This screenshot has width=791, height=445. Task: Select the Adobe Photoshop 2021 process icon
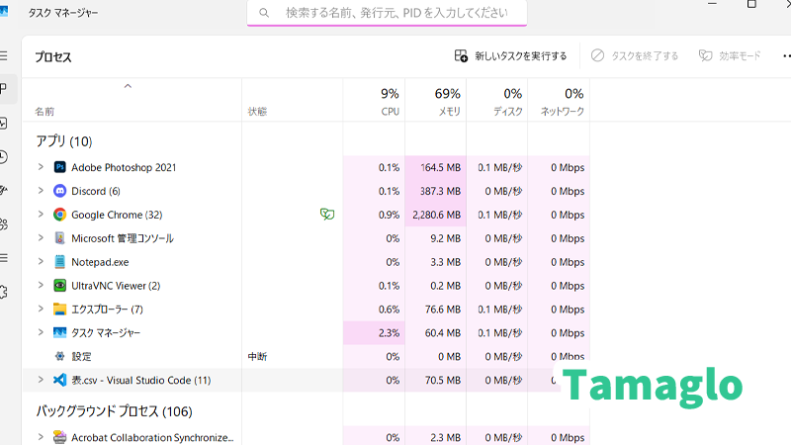pos(59,167)
